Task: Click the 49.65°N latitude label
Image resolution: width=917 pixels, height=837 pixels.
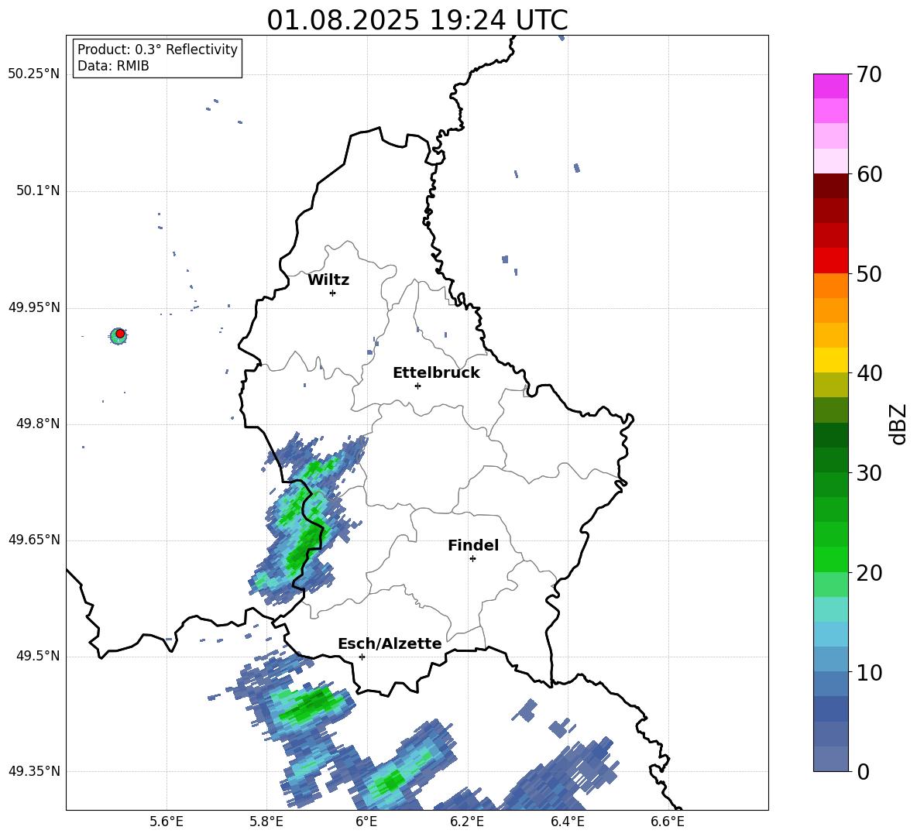Action: (34, 540)
